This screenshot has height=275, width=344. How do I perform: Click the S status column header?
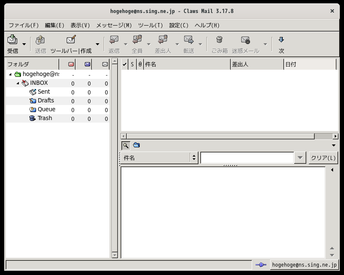[x=132, y=64]
